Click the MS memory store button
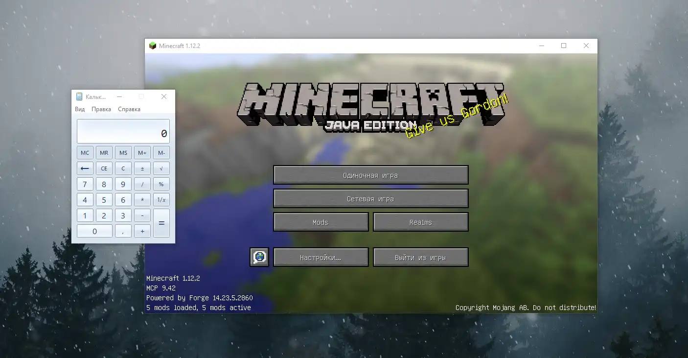 123,153
